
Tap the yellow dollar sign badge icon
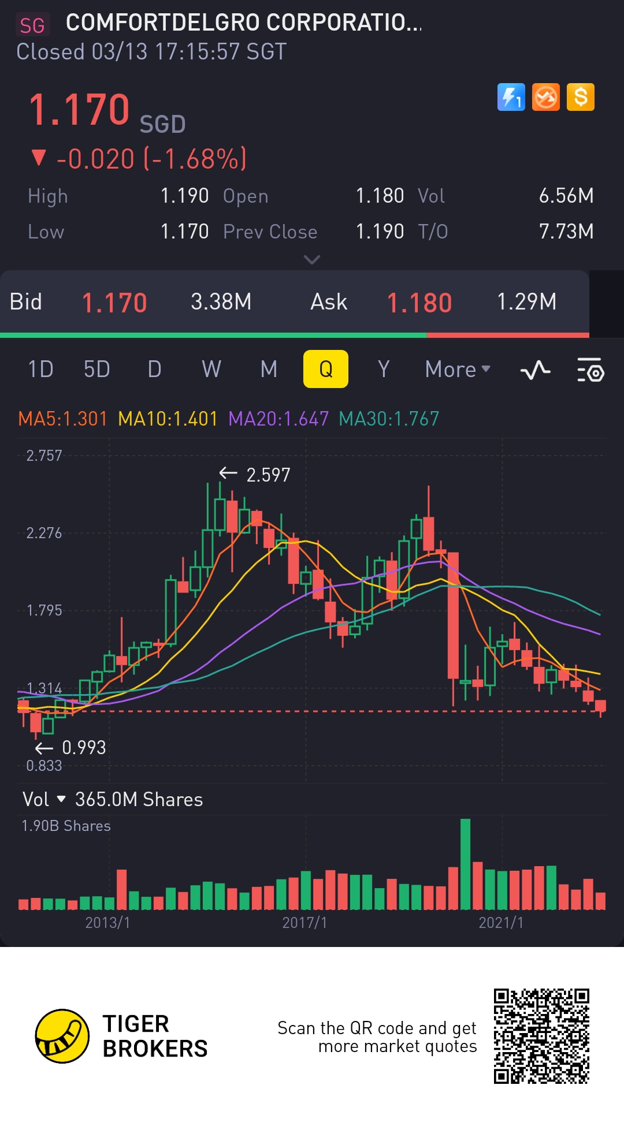pos(581,97)
